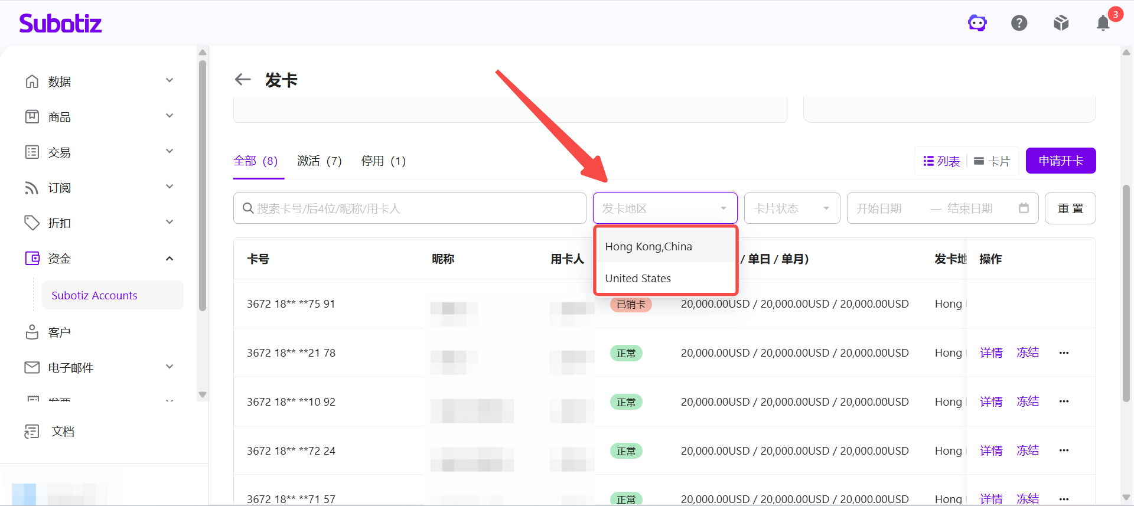Focus the card number search field

(410, 208)
